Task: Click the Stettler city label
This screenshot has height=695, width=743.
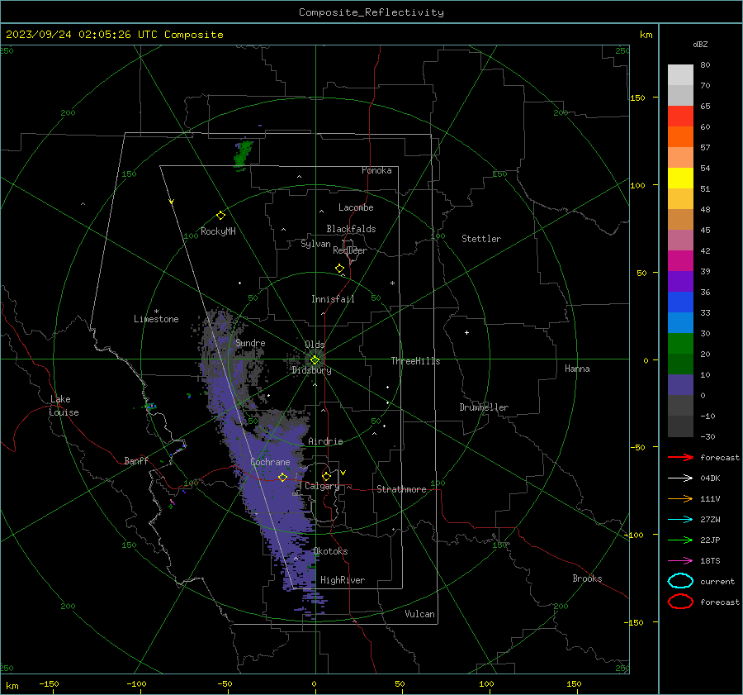Action: tap(481, 239)
